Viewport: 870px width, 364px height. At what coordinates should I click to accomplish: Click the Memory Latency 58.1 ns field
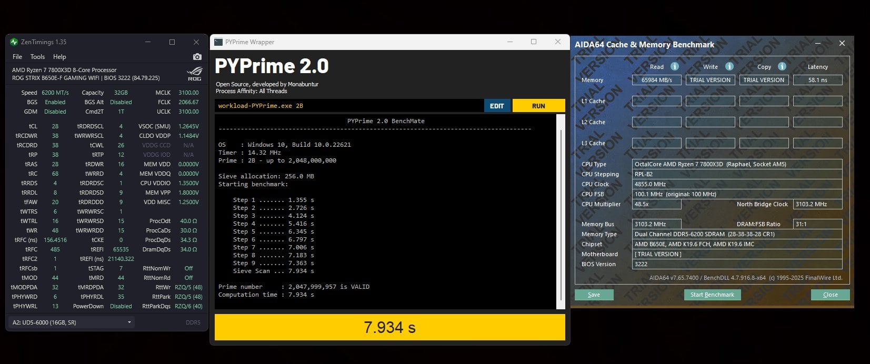point(817,80)
